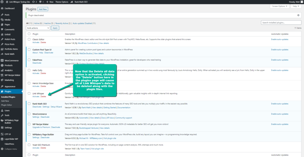
Task: Enable auto-updates for Classic Editor
Action: point(280,39)
